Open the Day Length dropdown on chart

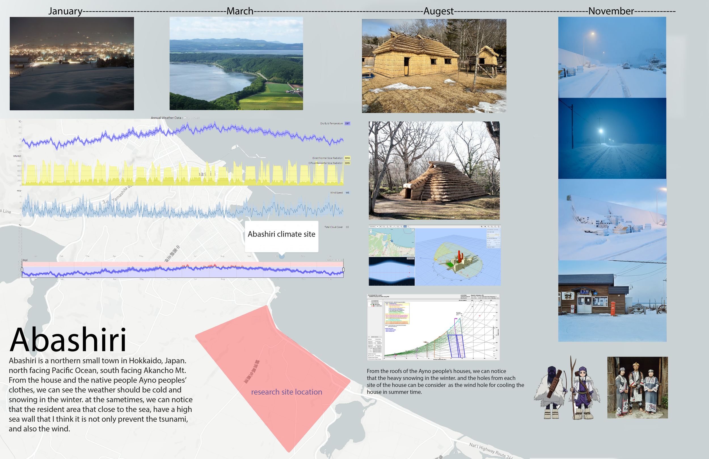[410, 258]
